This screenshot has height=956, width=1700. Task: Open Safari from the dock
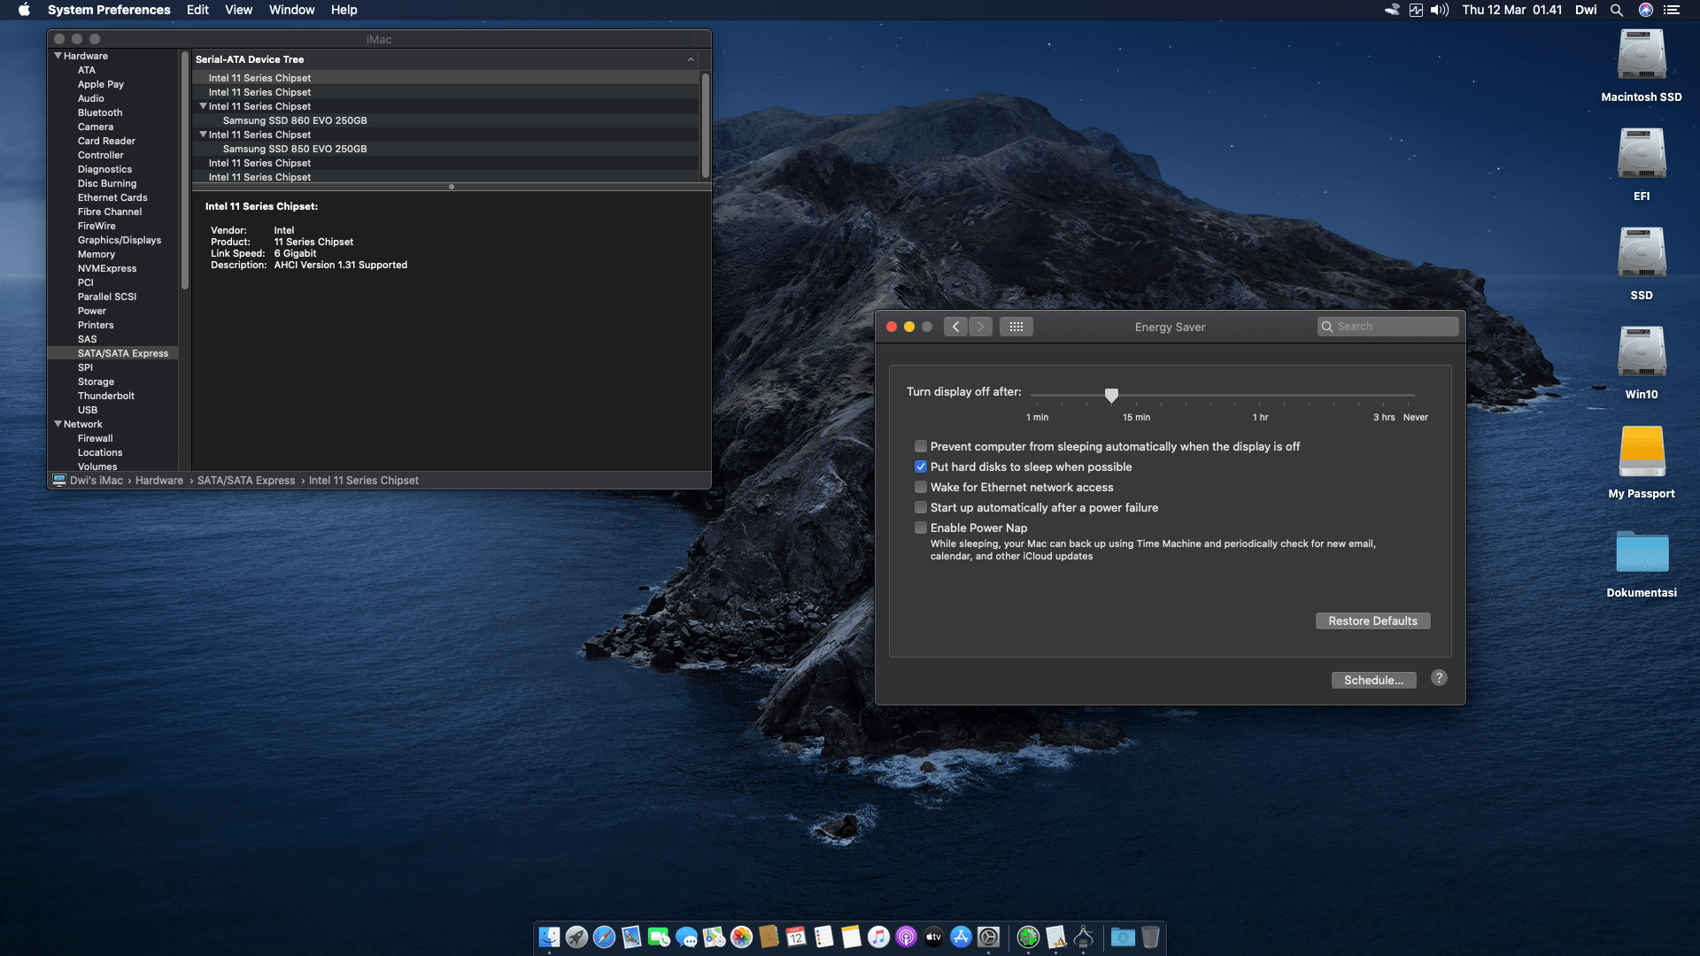click(x=604, y=937)
